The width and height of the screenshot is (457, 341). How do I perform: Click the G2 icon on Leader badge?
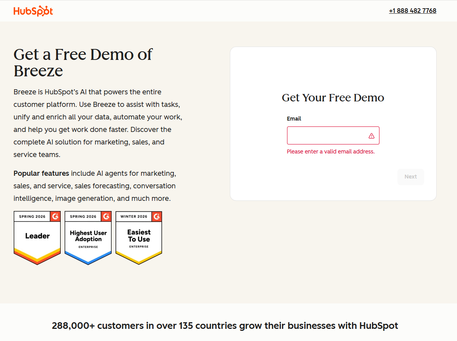(x=55, y=217)
